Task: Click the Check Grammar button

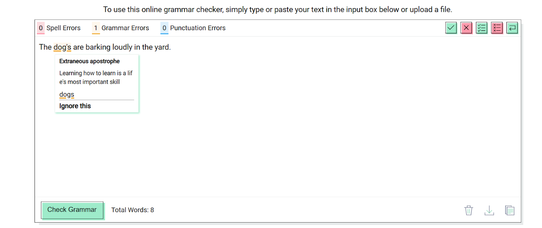Action: click(x=72, y=210)
